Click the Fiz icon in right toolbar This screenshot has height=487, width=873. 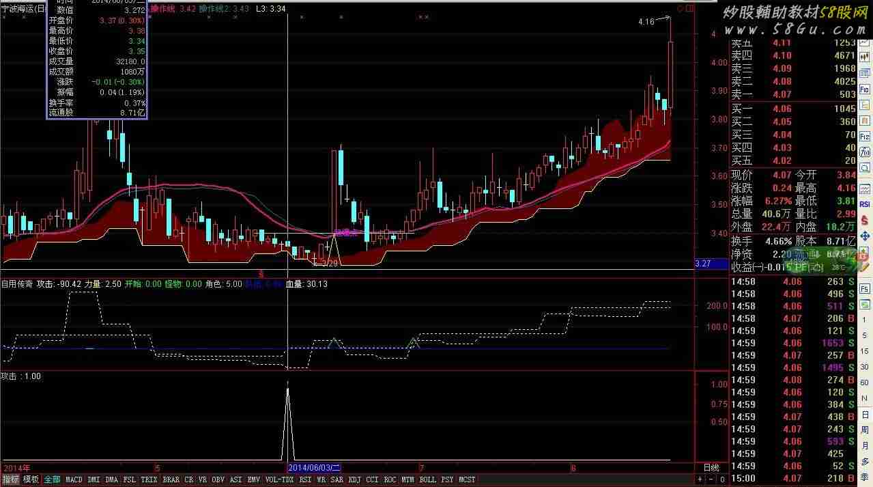tap(865, 137)
